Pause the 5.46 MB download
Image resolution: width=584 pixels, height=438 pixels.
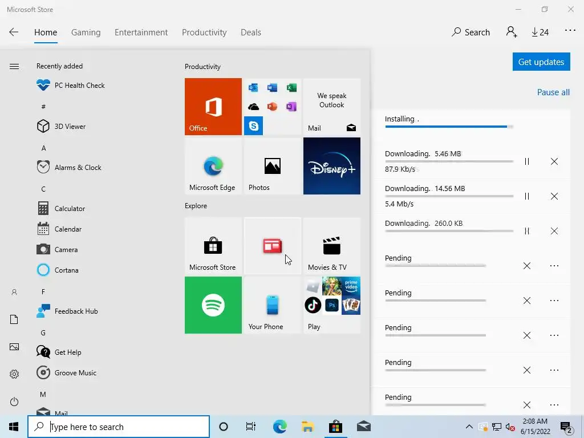(x=526, y=161)
